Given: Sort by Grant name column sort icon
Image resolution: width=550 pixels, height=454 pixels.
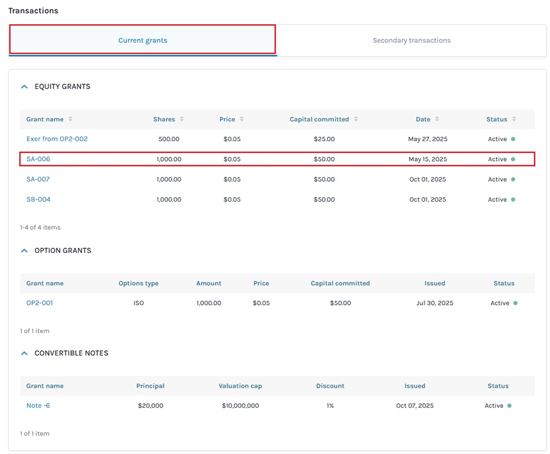Looking at the screenshot, I should click(x=71, y=119).
